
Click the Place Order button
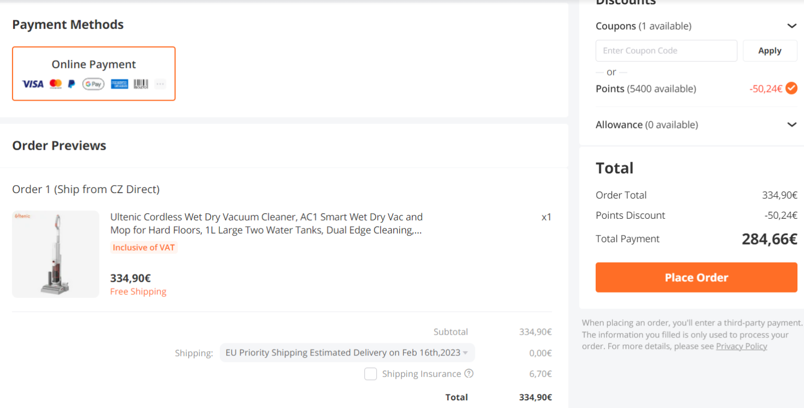(696, 277)
